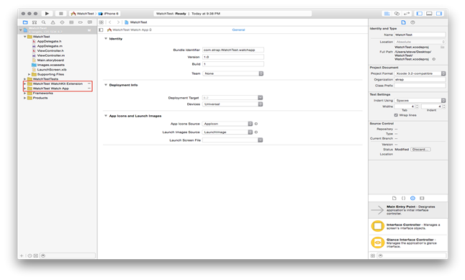Click the Discard... button

(420, 150)
